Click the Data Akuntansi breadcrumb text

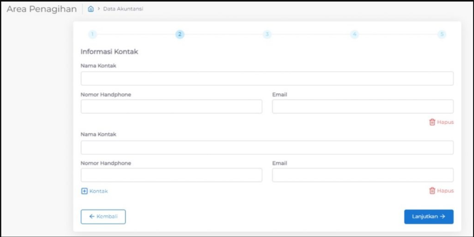pos(123,9)
